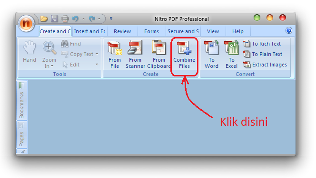Image resolution: width=316 pixels, height=178 pixels.
Task: Click the green window button
Action: [257, 18]
